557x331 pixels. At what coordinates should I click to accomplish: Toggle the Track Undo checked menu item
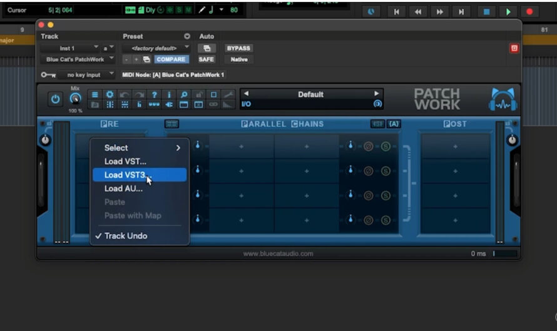(140, 235)
